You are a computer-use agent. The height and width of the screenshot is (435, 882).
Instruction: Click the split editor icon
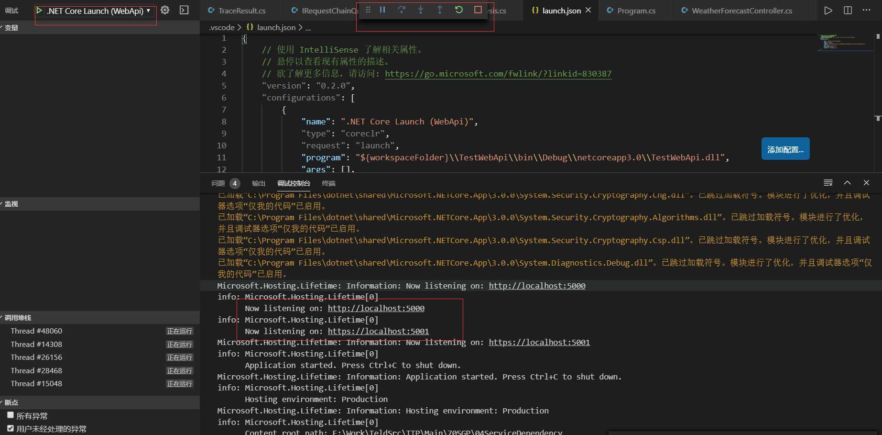848,10
